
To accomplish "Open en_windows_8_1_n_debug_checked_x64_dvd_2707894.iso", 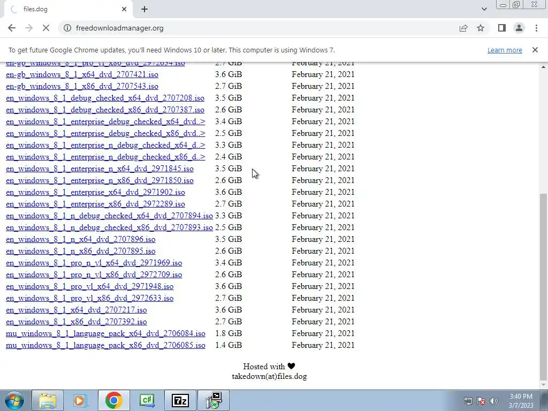I will coord(109,216).
